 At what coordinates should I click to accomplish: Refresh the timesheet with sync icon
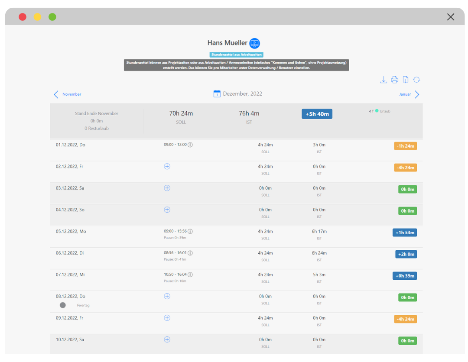[416, 80]
